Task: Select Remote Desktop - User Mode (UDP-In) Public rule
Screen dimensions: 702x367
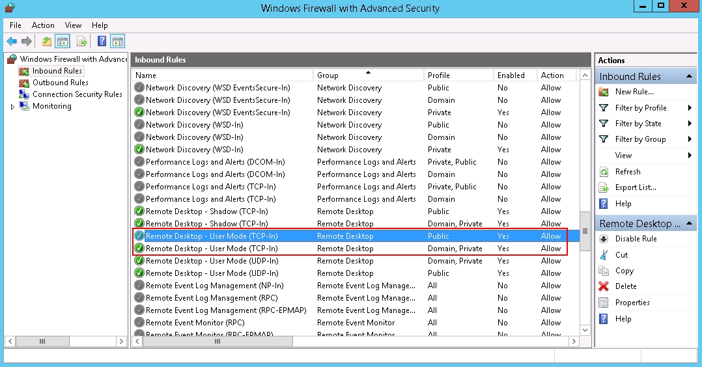Action: [355, 273]
